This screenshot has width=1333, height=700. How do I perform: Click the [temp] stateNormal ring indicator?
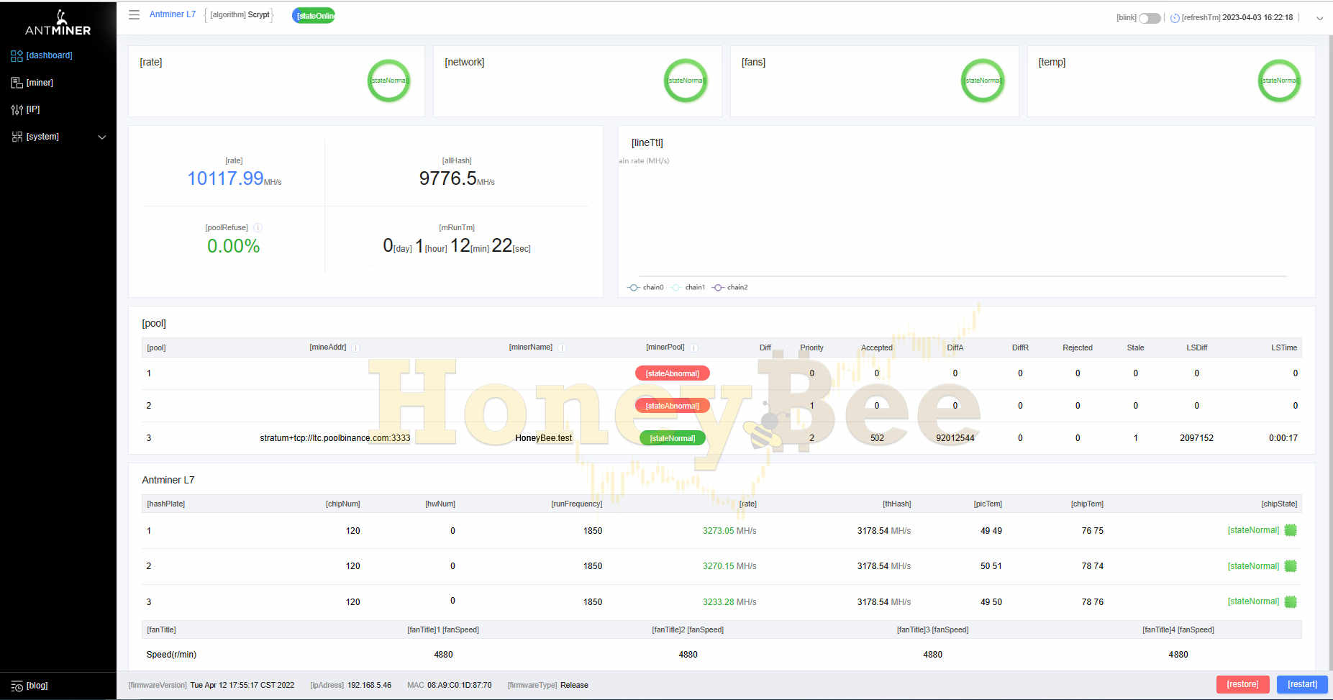(x=1279, y=81)
